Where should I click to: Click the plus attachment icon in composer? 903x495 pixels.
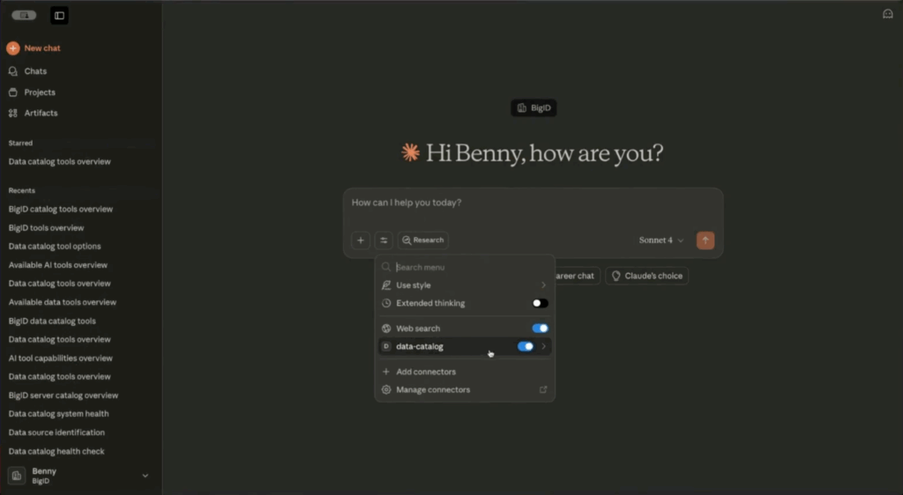pos(360,240)
